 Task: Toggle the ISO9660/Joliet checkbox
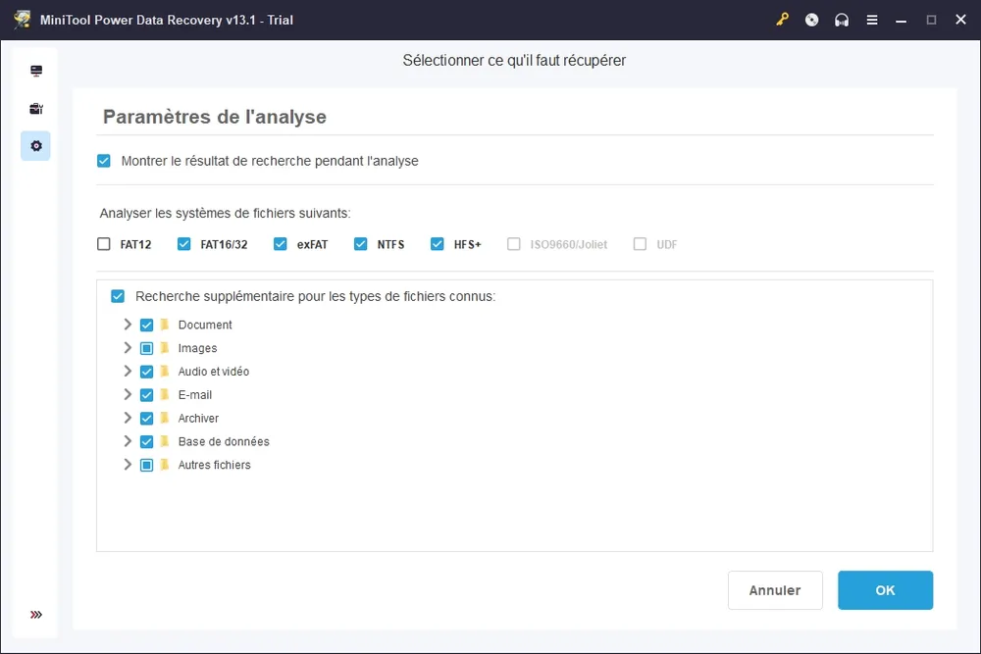[514, 244]
